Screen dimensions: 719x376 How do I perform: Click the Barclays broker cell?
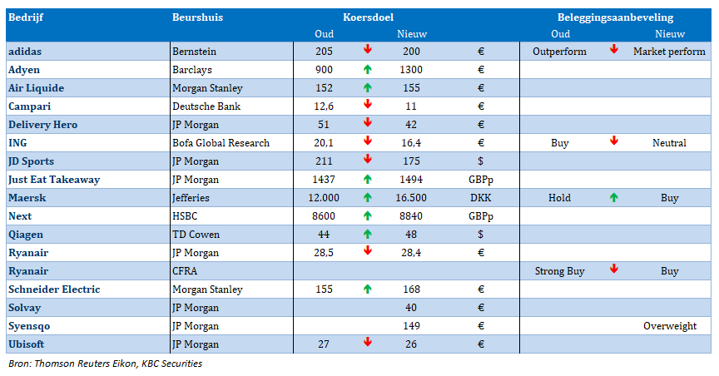[231, 70]
